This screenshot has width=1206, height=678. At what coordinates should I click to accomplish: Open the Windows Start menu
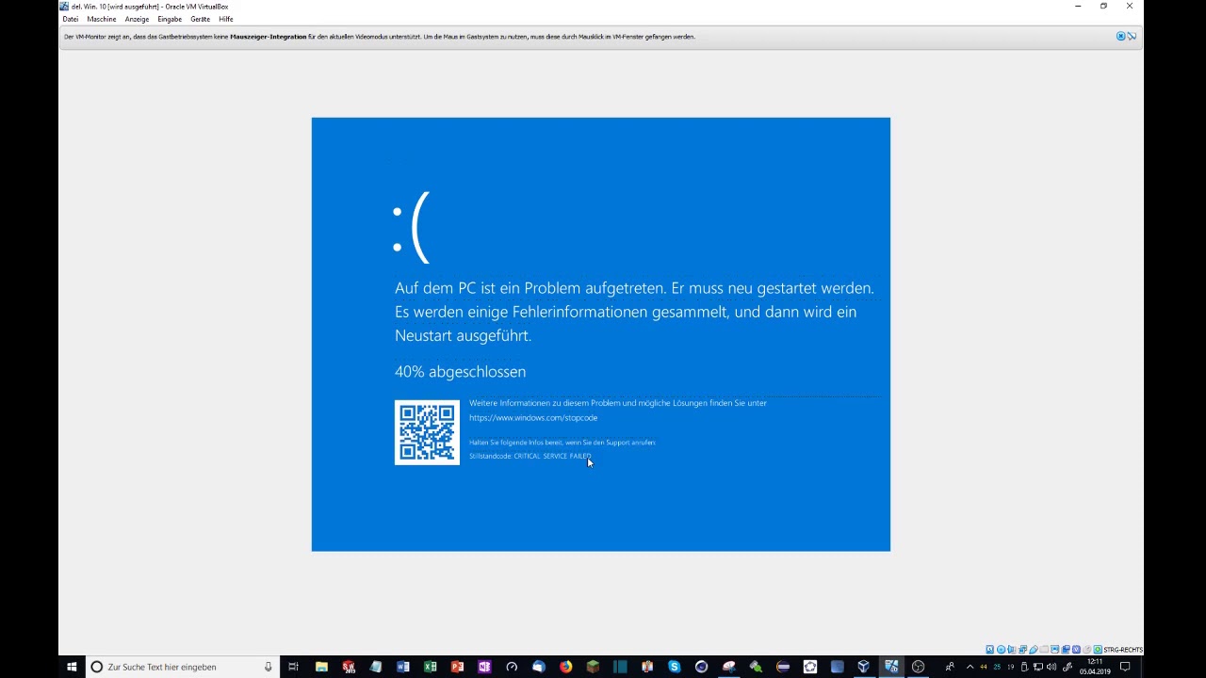pos(72,667)
